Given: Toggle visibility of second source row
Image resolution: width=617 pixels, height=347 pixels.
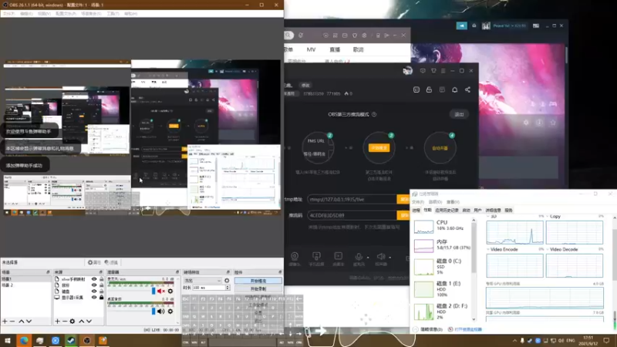Looking at the screenshot, I should 94,285.
